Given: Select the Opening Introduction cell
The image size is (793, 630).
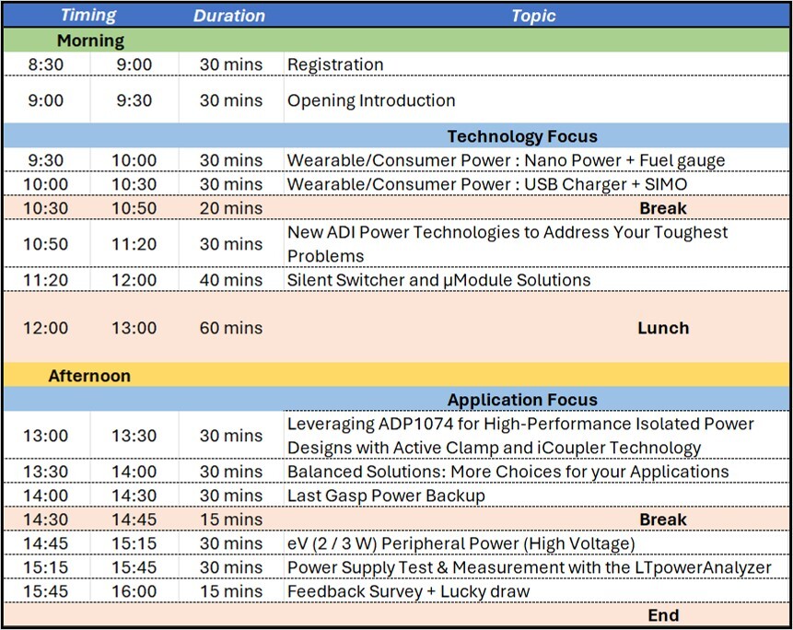Looking at the screenshot, I should 371,100.
